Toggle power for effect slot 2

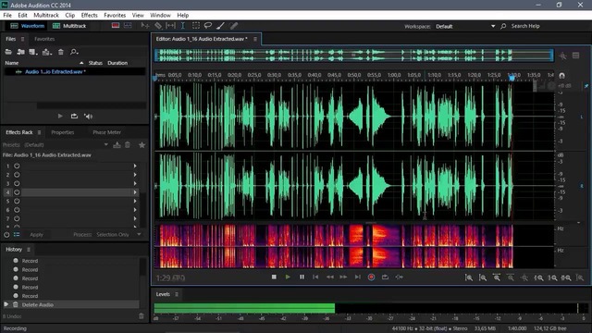click(x=17, y=175)
